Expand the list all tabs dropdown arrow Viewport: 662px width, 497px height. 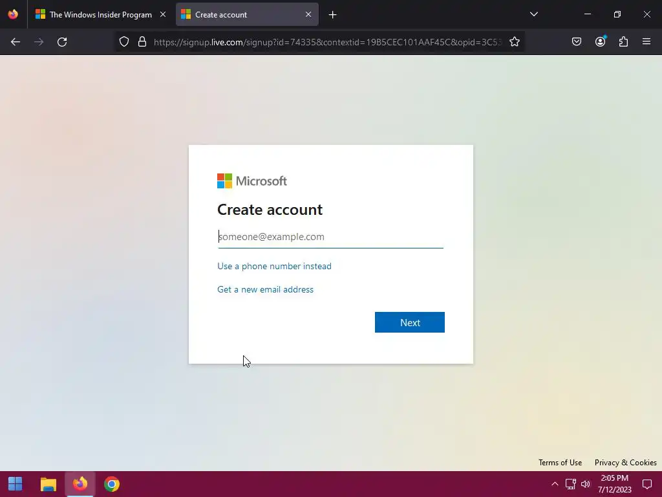click(533, 14)
